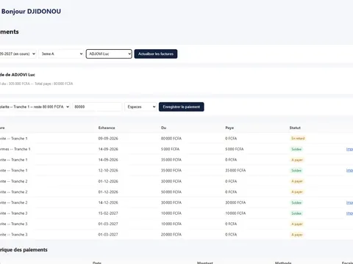This screenshot has height=264, width=353.
Task: Click the 5000 FCFA value in the Paye column
Action: point(235,149)
